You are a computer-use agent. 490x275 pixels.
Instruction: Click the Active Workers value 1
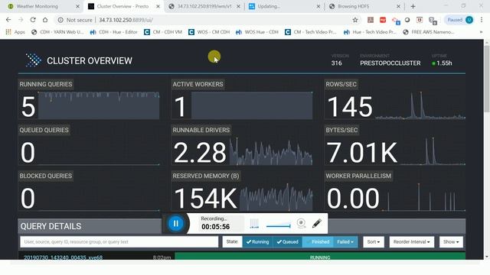pyautogui.click(x=181, y=107)
